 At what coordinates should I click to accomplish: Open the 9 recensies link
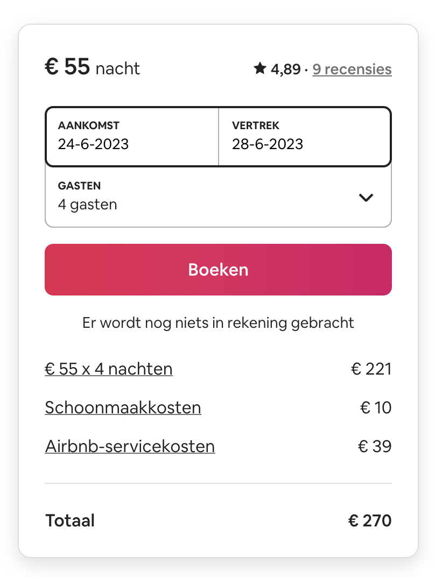(352, 69)
